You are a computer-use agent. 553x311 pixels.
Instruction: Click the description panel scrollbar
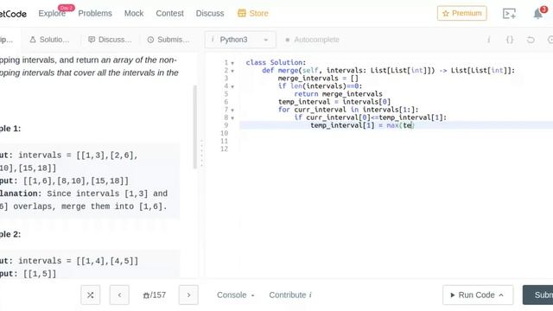coord(195,127)
